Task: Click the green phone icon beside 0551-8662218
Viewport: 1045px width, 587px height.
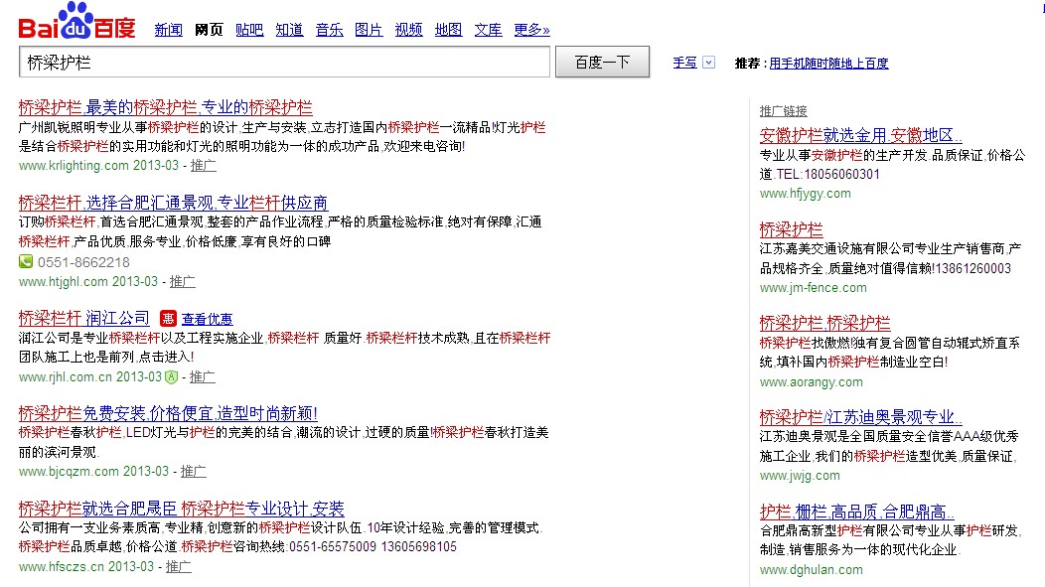Action: (x=26, y=261)
